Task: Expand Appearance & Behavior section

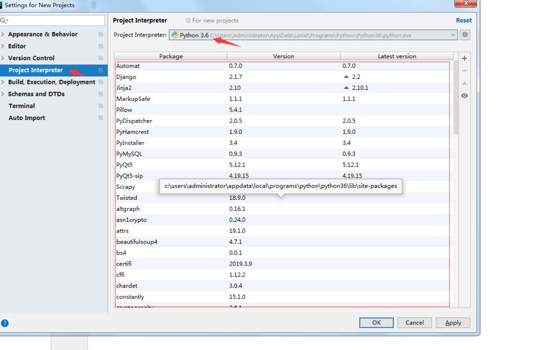Action: coord(3,34)
